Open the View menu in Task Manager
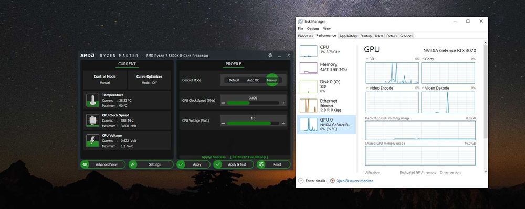The height and width of the screenshot is (209, 525). 327,29
